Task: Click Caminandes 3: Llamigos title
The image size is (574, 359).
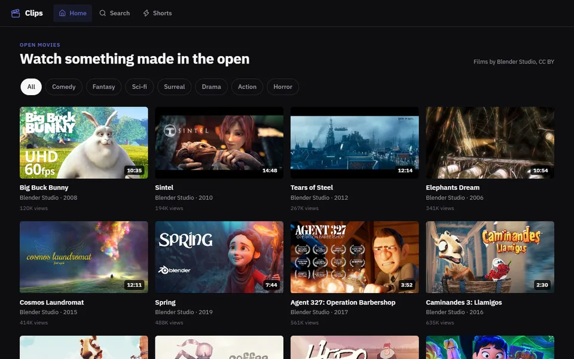Action: [x=464, y=302]
